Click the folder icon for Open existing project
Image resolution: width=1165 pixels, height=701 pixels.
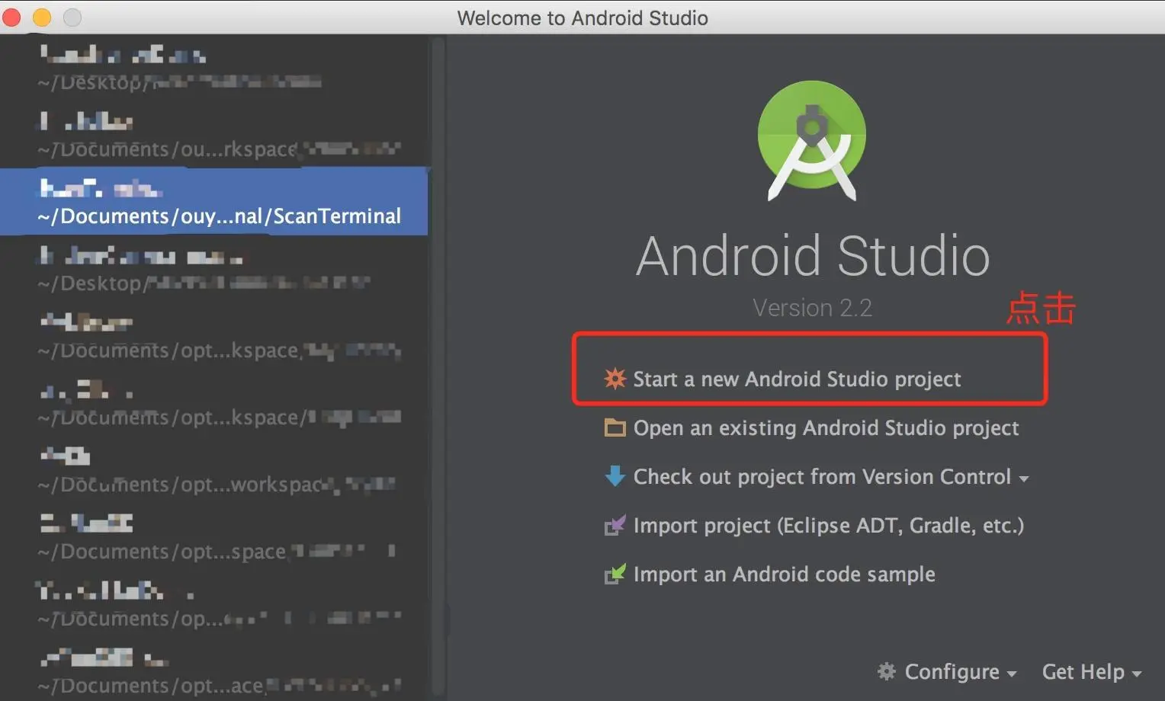[x=615, y=427]
